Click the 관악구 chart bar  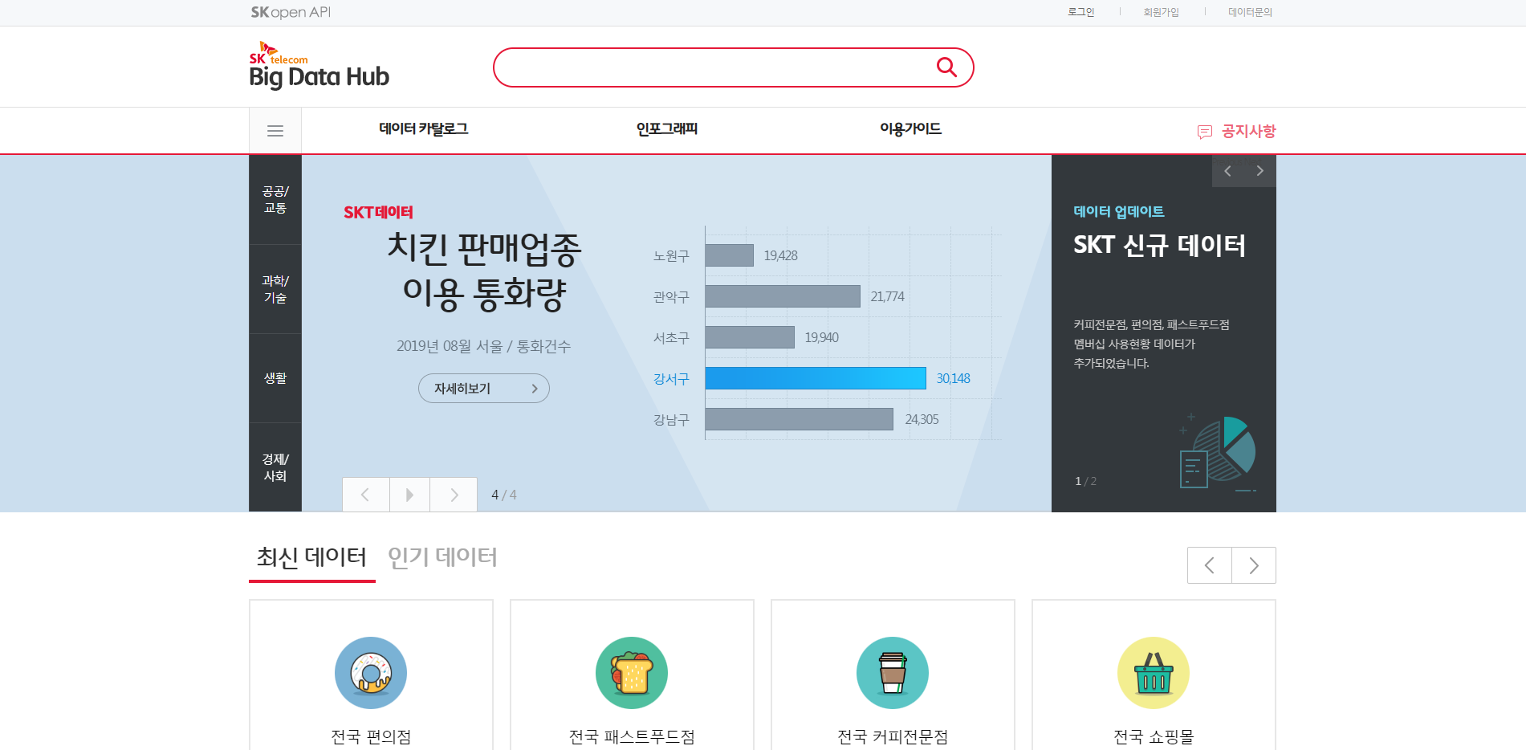tap(783, 296)
